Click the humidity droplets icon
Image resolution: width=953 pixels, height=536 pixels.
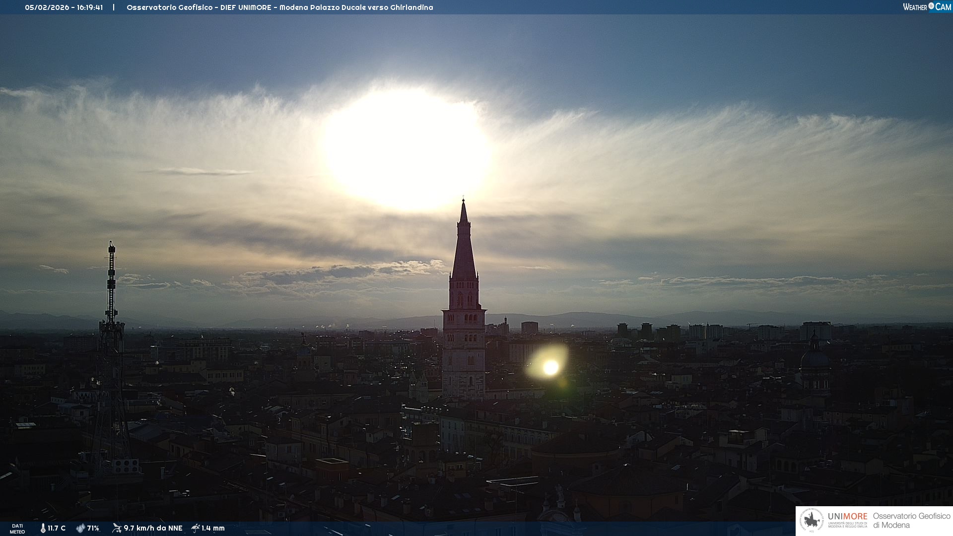pos(80,528)
